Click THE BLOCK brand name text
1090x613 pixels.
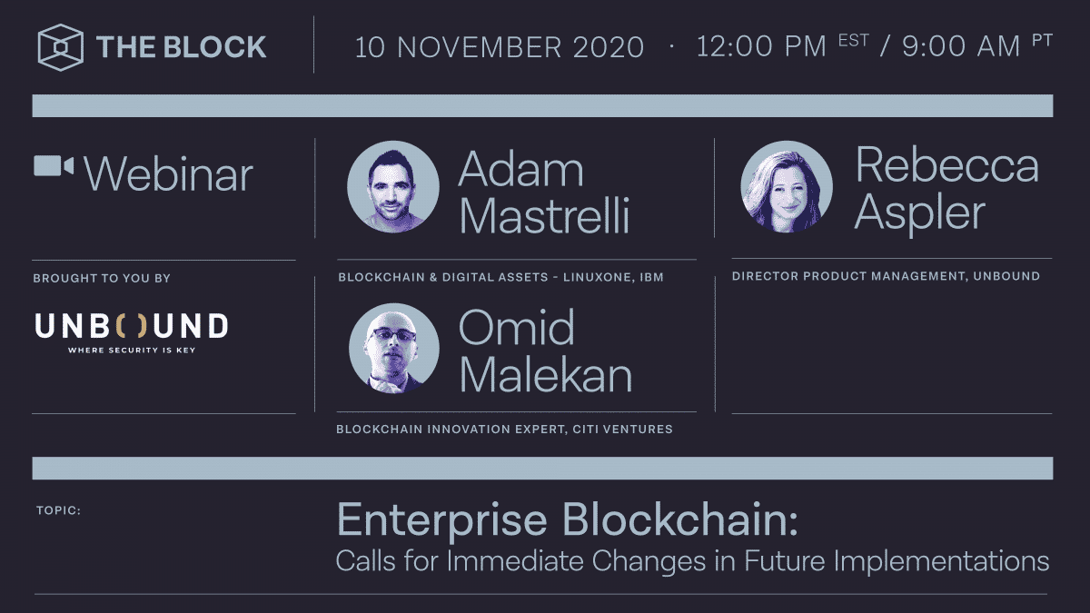(x=182, y=47)
